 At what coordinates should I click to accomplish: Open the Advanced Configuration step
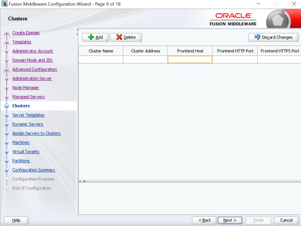pos(35,69)
